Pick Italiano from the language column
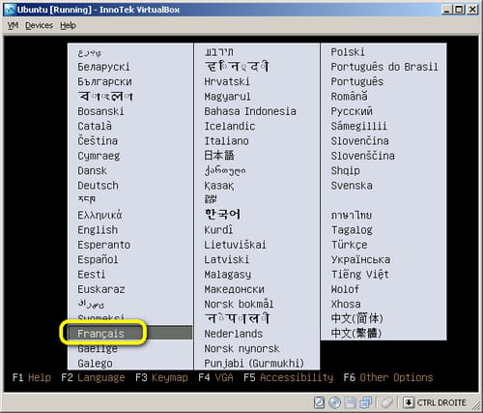 226,141
